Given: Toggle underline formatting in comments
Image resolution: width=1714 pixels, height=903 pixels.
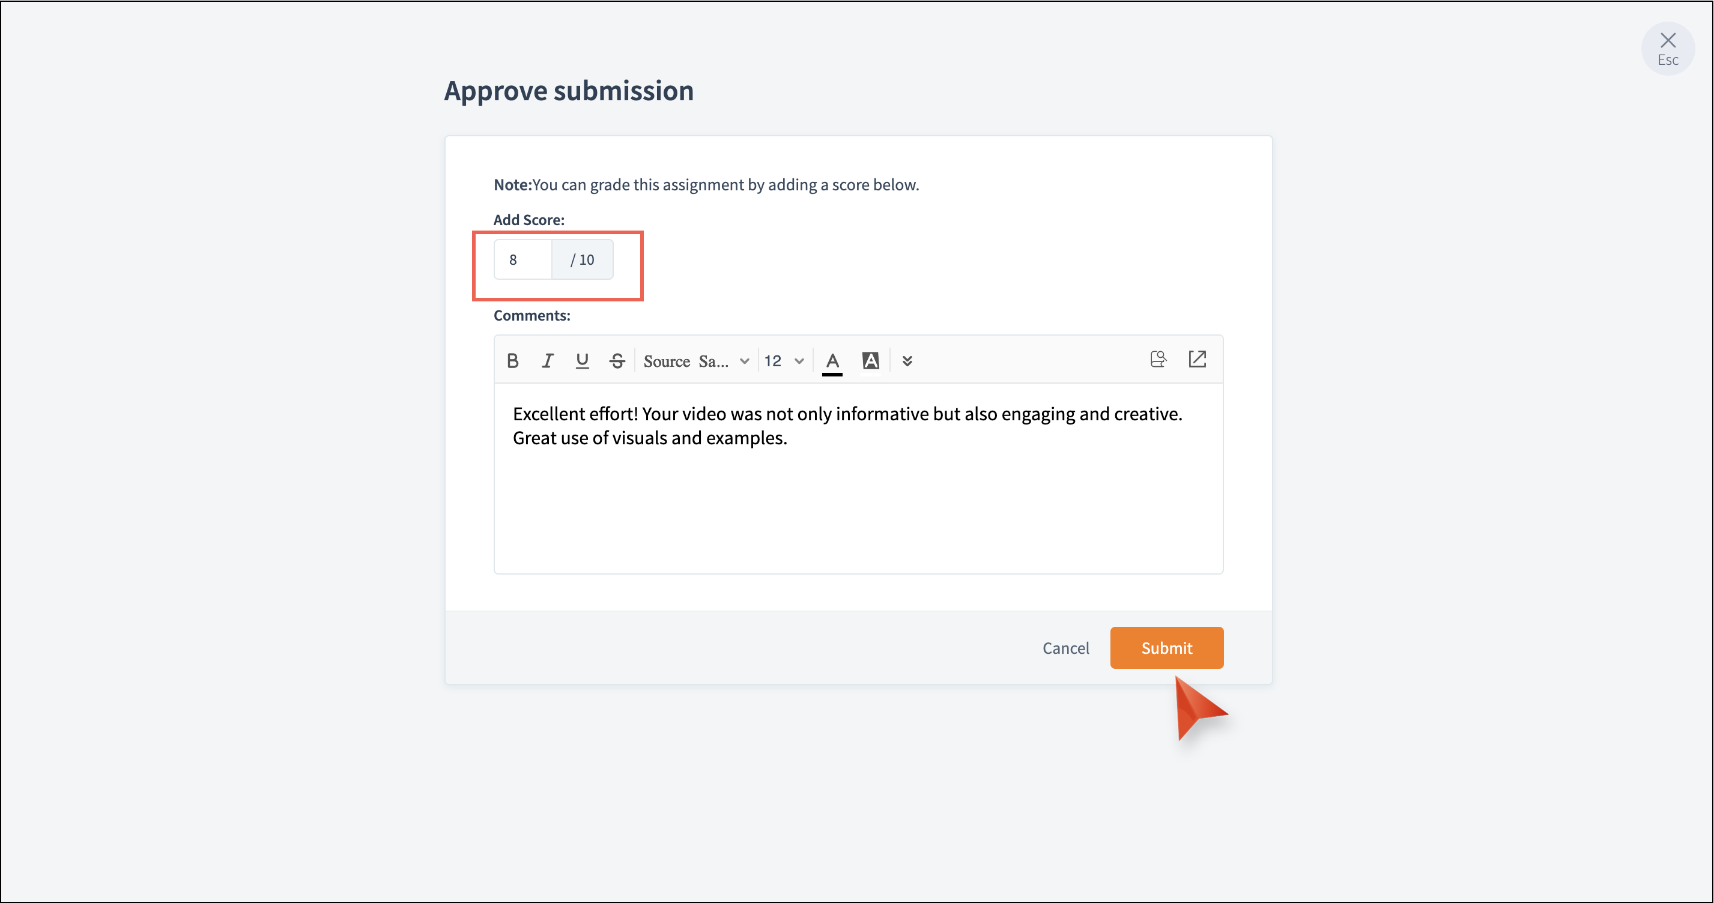Looking at the screenshot, I should pyautogui.click(x=582, y=361).
